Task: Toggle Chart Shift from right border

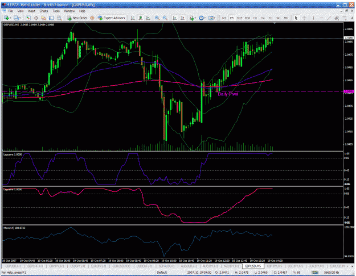Action: point(182,18)
